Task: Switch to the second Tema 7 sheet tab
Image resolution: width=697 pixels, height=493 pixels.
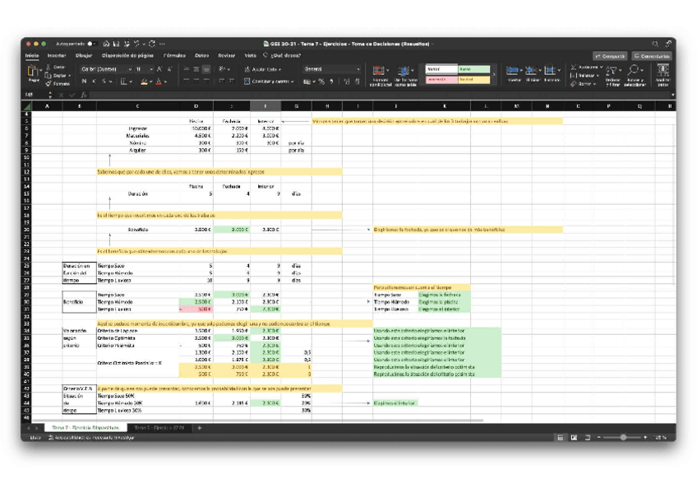Action: point(159,428)
